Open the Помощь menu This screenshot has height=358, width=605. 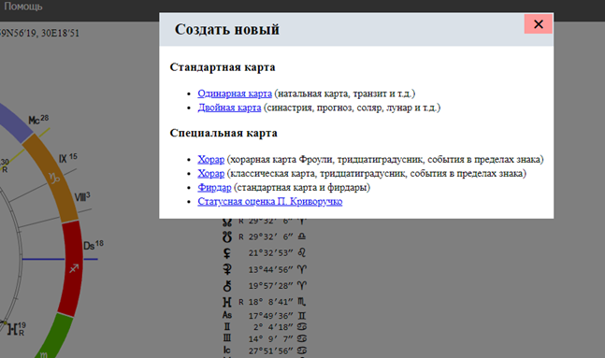[x=22, y=7]
